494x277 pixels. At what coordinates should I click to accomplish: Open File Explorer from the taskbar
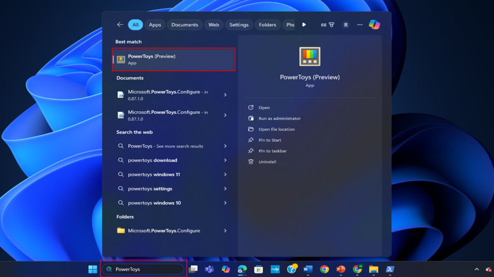pos(374,269)
